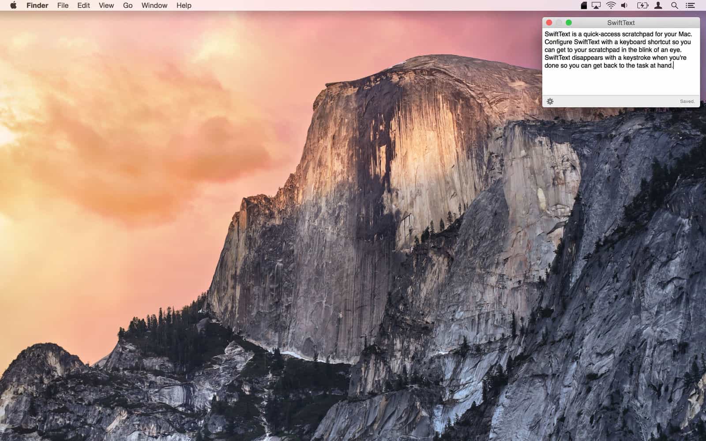
Task: Open Notification Center from the menu bar
Action: click(x=690, y=5)
